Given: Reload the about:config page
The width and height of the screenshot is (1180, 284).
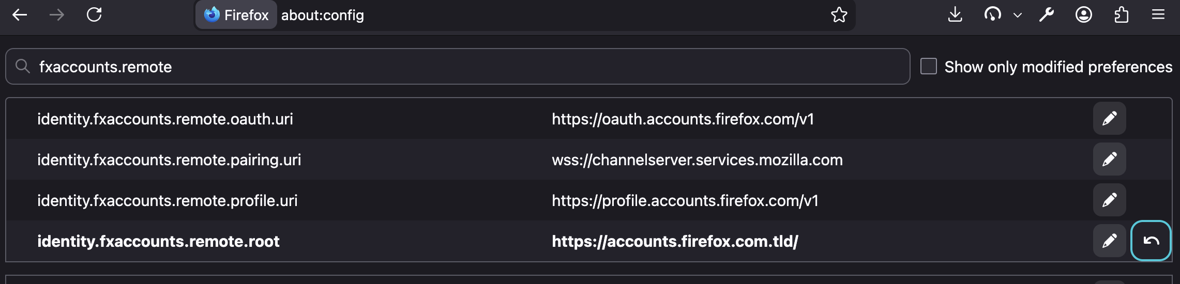Looking at the screenshot, I should 94,14.
